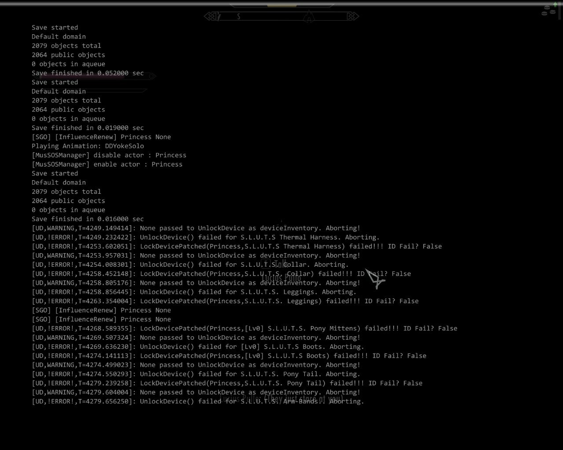Click the Arm-Bands UnlockDevice failed line
Viewport: 563px width, 450px height.
pyautogui.click(x=197, y=401)
